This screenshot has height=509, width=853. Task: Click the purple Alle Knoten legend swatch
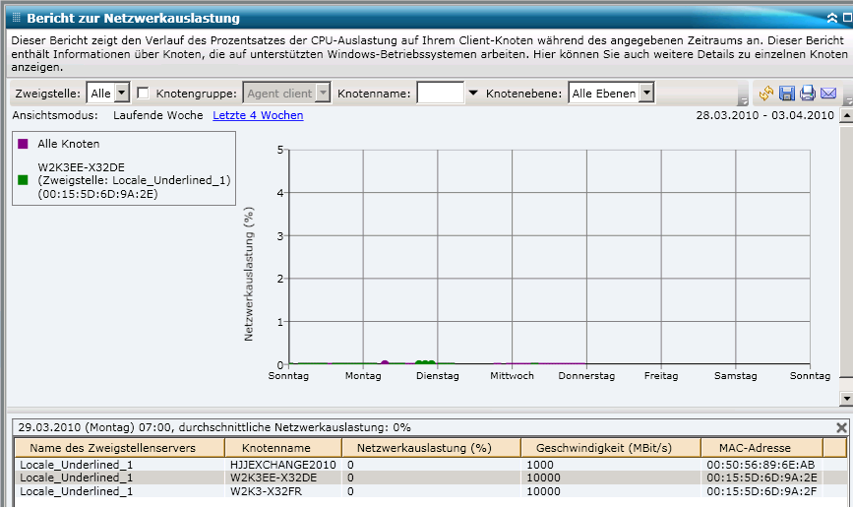pos(23,144)
